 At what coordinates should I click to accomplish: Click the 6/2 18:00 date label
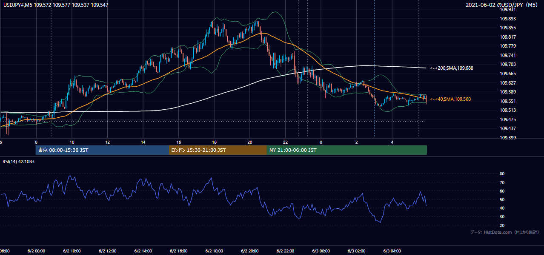click(x=215, y=251)
